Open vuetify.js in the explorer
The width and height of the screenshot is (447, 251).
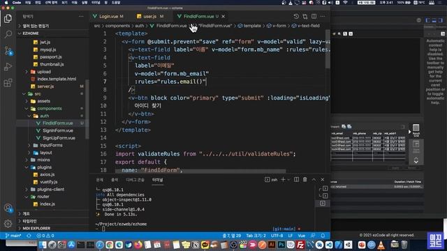pyautogui.click(x=48, y=182)
